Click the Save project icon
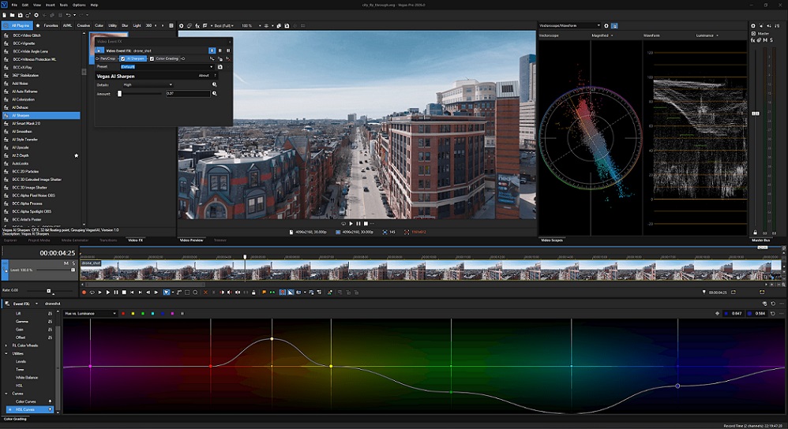 20,15
